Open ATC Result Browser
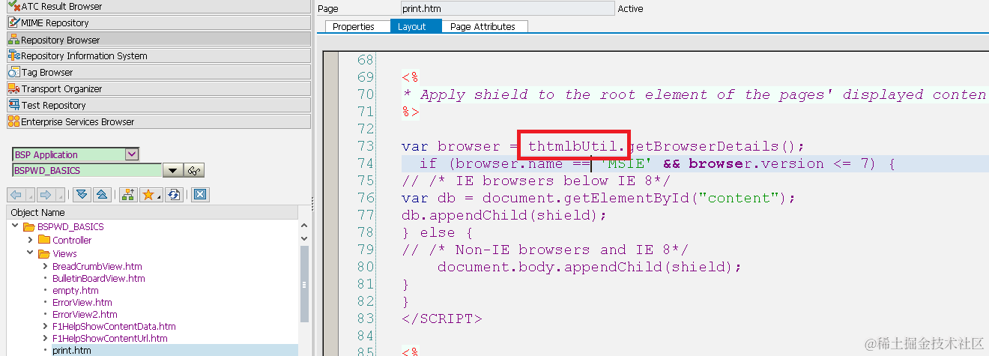The image size is (989, 356). 158,6
